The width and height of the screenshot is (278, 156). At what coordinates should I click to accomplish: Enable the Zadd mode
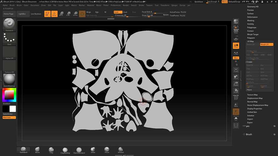pyautogui.click(x=118, y=12)
